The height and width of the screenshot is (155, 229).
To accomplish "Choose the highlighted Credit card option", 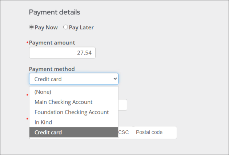I will (x=48, y=132).
